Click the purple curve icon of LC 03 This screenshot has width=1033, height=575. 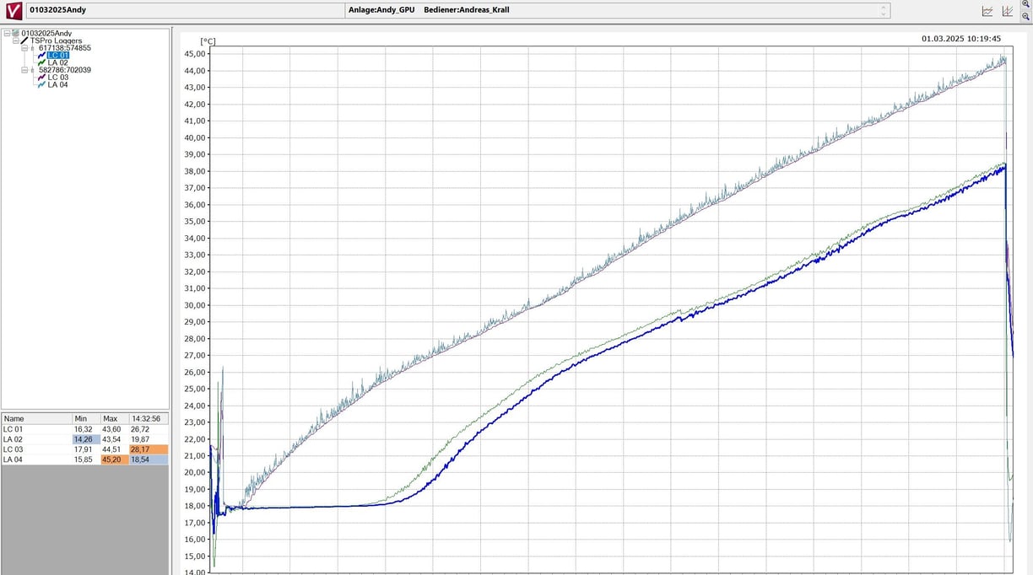(41, 78)
